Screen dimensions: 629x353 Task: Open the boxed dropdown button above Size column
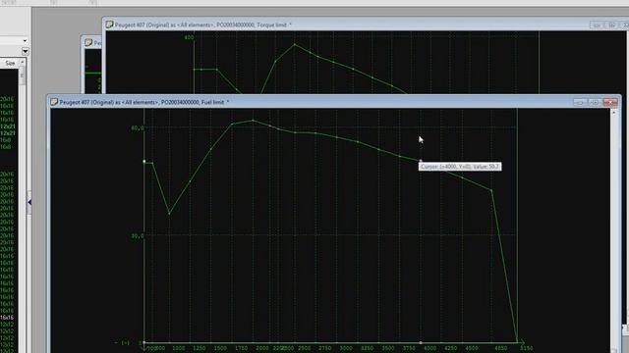click(x=26, y=51)
